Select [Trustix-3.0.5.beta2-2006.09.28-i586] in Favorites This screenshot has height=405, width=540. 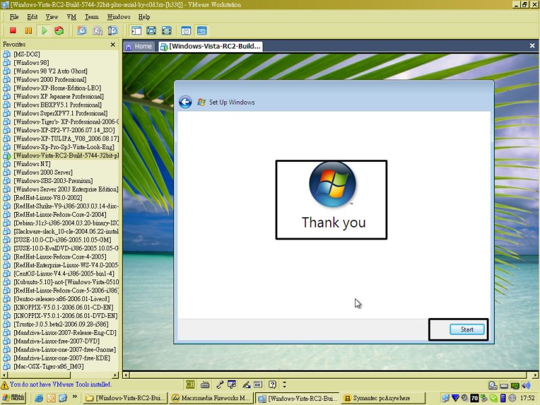click(x=61, y=324)
